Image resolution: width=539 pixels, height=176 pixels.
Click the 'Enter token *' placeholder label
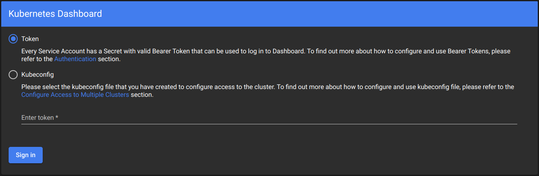(x=37, y=118)
